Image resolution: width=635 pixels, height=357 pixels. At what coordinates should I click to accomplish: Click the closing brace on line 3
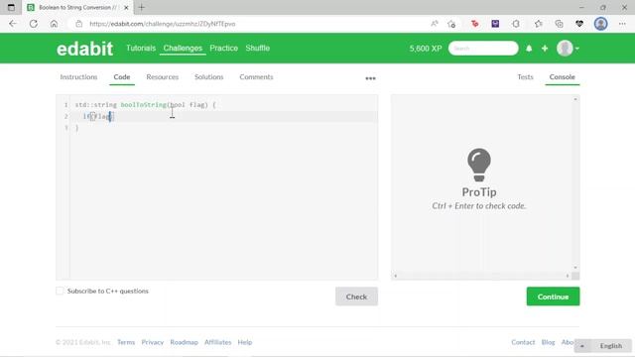(77, 128)
